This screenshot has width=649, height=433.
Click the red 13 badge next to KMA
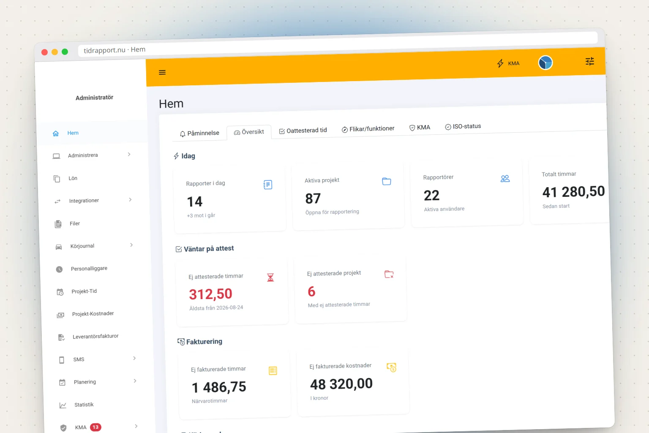point(95,427)
